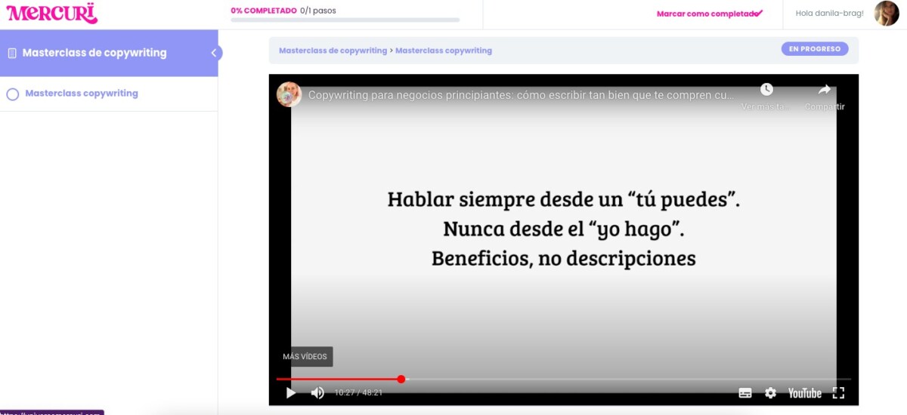Open the video settings gear icon
Image resolution: width=907 pixels, height=415 pixels.
tap(770, 392)
